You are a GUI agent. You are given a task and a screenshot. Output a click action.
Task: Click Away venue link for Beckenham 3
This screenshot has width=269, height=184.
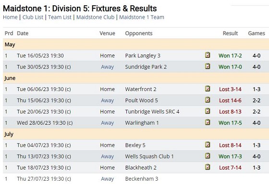[108, 179]
